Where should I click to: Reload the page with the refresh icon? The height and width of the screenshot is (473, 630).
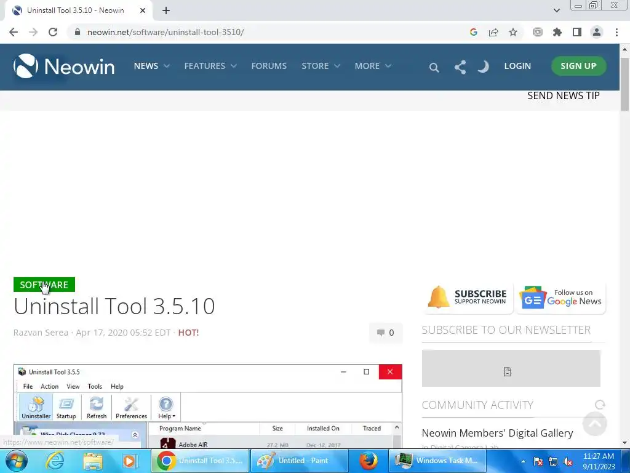[x=53, y=32]
